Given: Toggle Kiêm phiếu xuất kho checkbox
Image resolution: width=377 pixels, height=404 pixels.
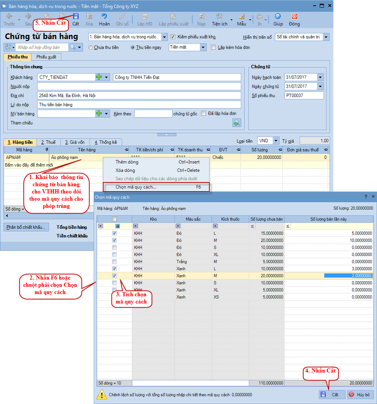Looking at the screenshot, I should click(x=173, y=37).
